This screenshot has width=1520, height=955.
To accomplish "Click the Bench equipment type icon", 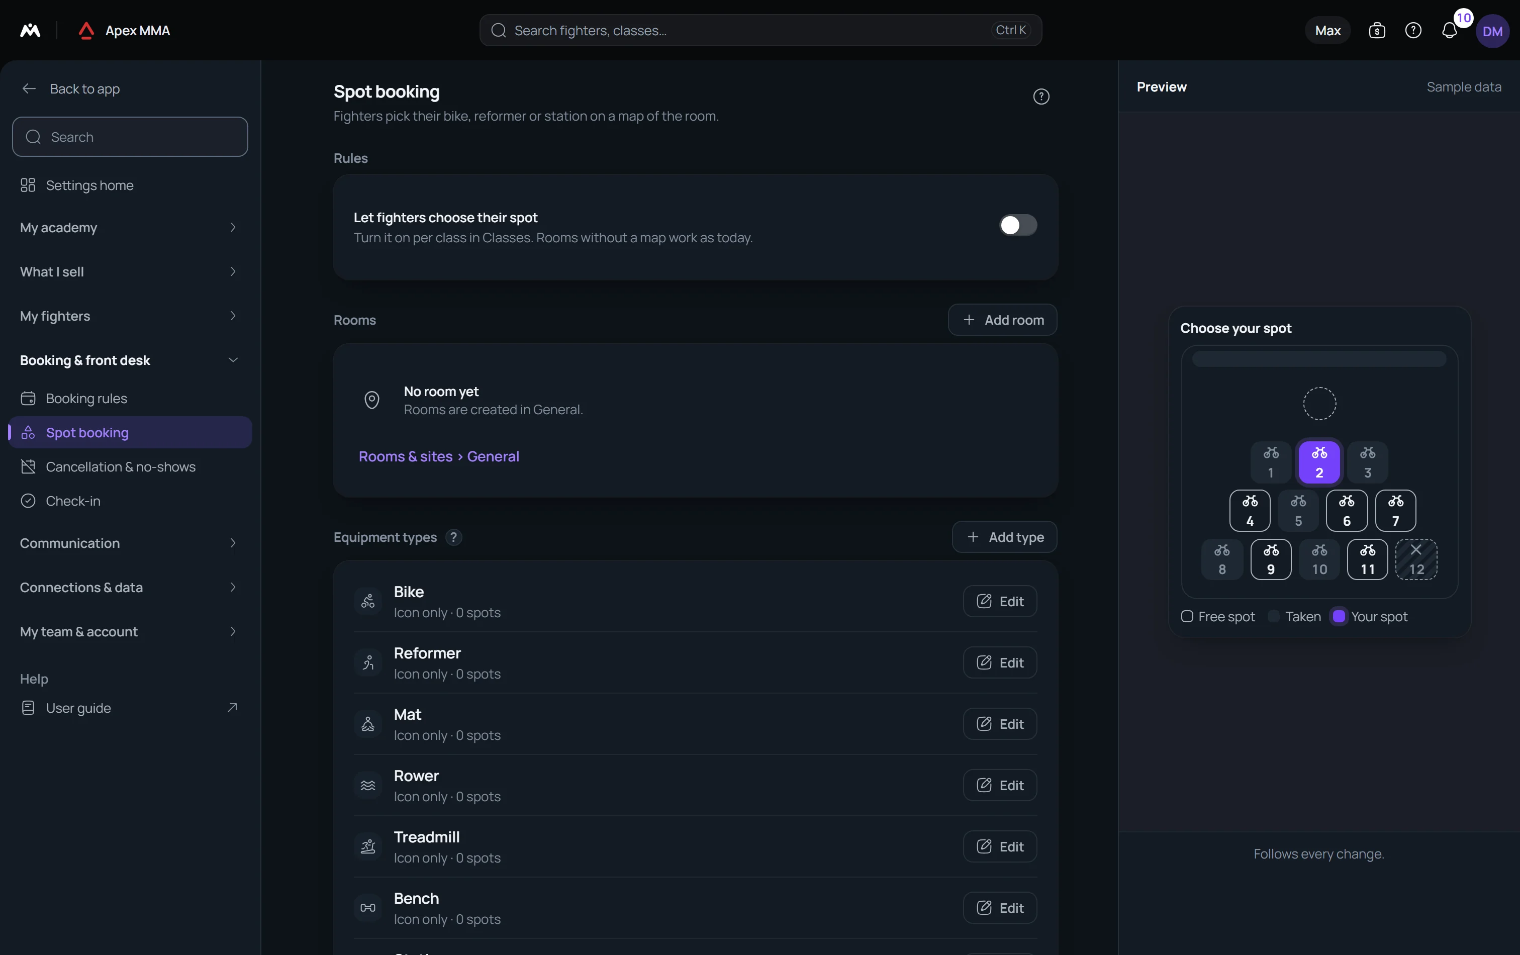I will pos(368,908).
